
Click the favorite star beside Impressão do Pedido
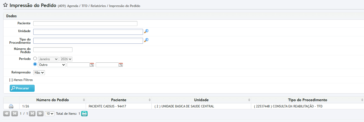(5, 5)
